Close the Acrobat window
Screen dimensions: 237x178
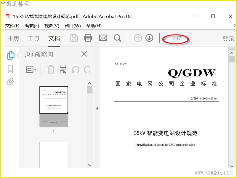(230, 16)
